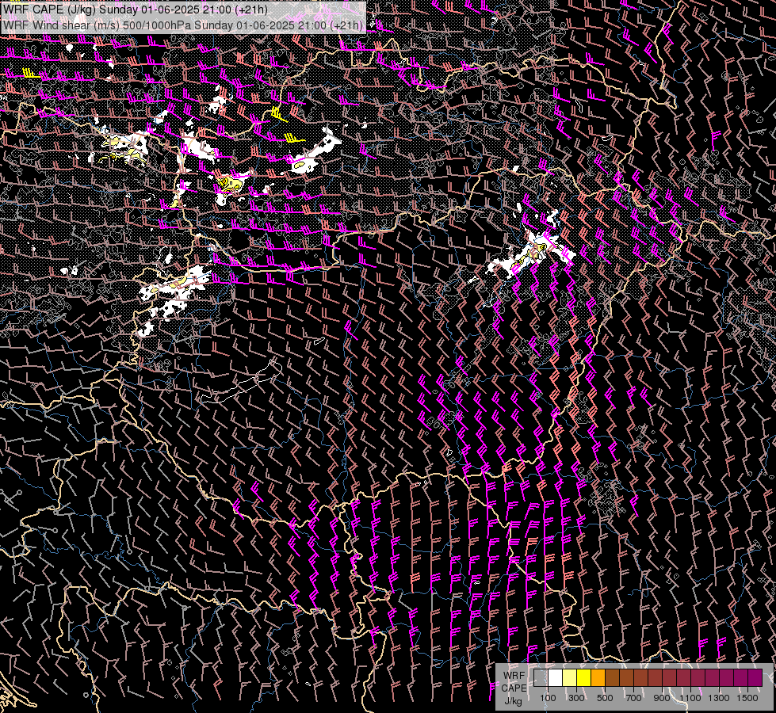The image size is (776, 713).
Task: Click the 'CAPE' label in the legend
Action: pyautogui.click(x=514, y=688)
